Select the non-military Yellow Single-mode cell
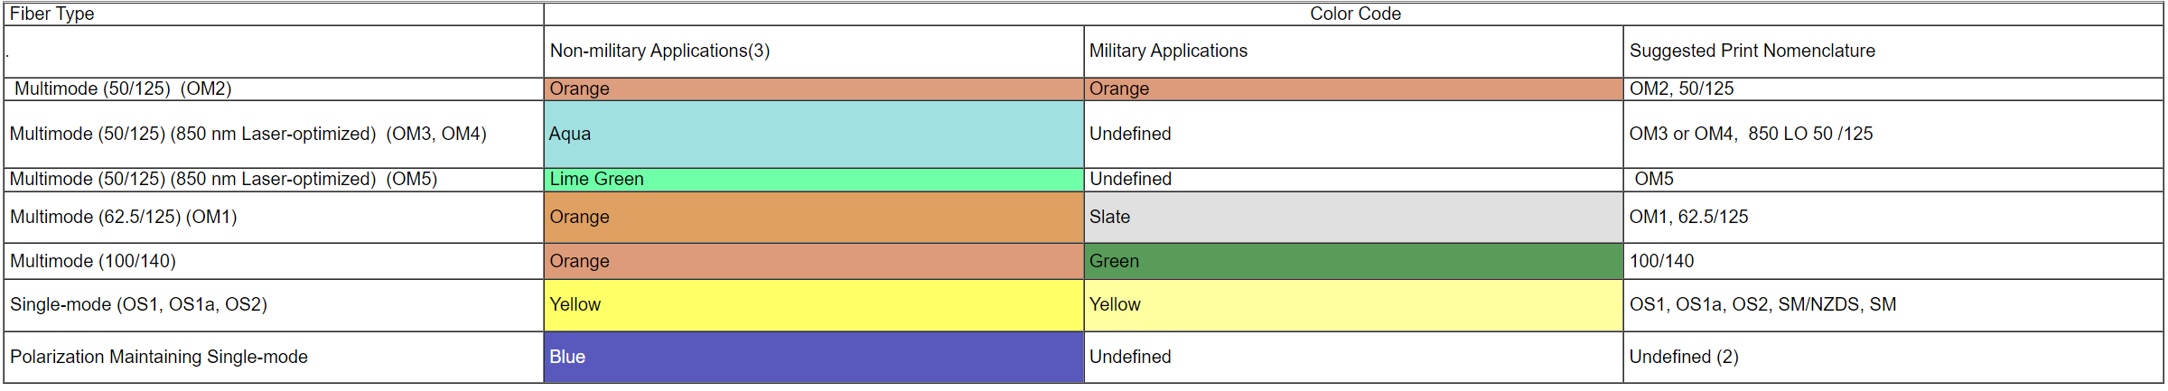The width and height of the screenshot is (2168, 391). tap(813, 304)
